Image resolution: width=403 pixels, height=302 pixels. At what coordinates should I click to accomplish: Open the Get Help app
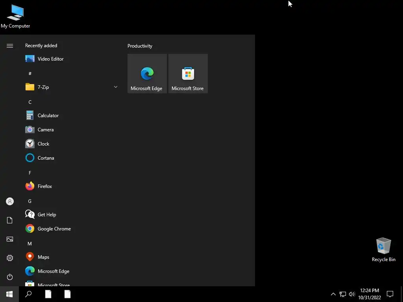72,214
